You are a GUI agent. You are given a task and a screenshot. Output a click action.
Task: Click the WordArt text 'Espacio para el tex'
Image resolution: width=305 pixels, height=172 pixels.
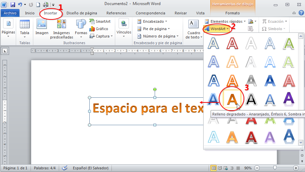point(148,108)
